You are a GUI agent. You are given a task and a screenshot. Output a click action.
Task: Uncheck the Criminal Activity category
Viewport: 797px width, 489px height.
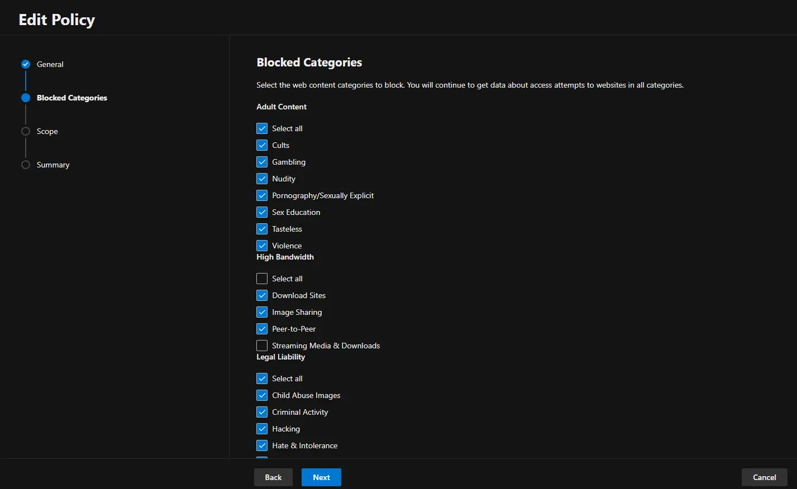click(x=261, y=411)
